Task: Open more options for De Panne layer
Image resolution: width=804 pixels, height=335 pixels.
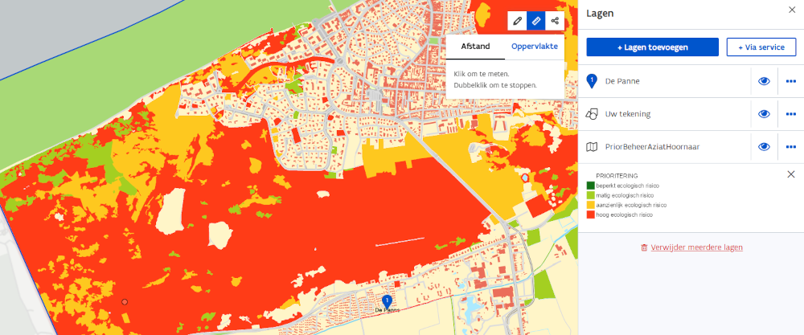Action: pos(790,81)
